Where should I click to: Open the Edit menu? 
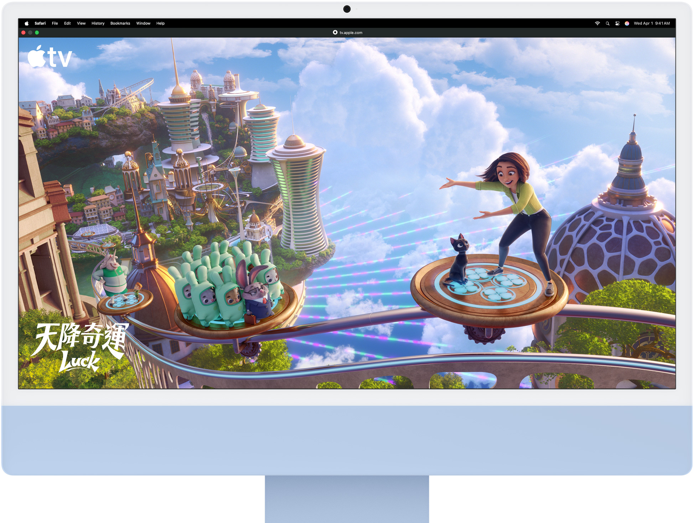(67, 24)
